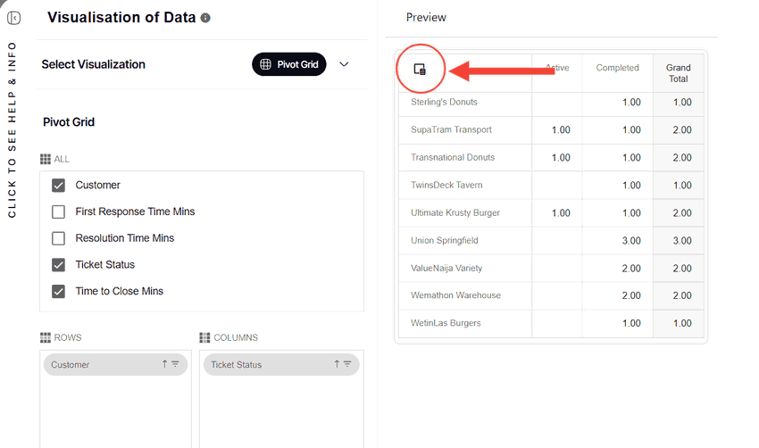This screenshot has height=448, width=759.
Task: Click the sort arrow on Ticket Status field
Action: 337,364
